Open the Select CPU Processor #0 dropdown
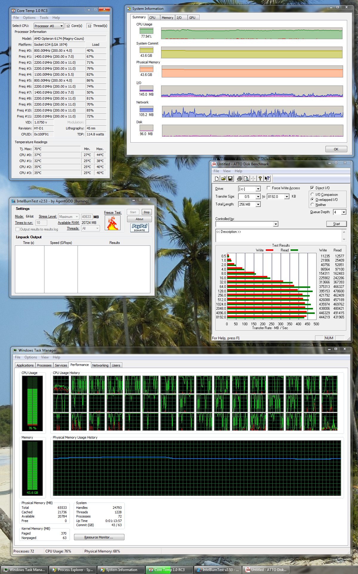This screenshot has width=358, height=574. coord(49,26)
